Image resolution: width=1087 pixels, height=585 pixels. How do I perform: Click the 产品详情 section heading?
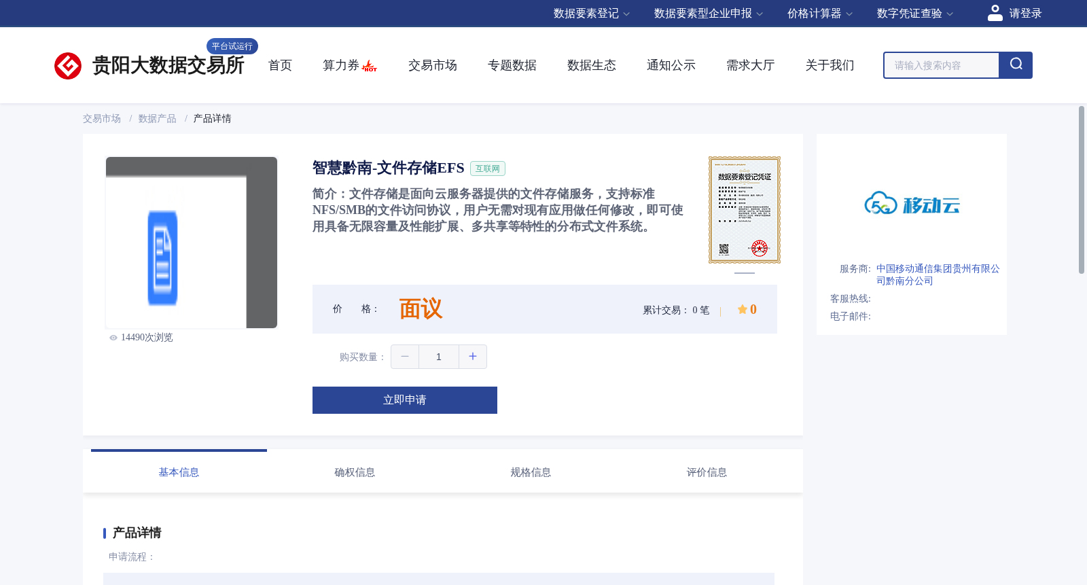tap(137, 533)
